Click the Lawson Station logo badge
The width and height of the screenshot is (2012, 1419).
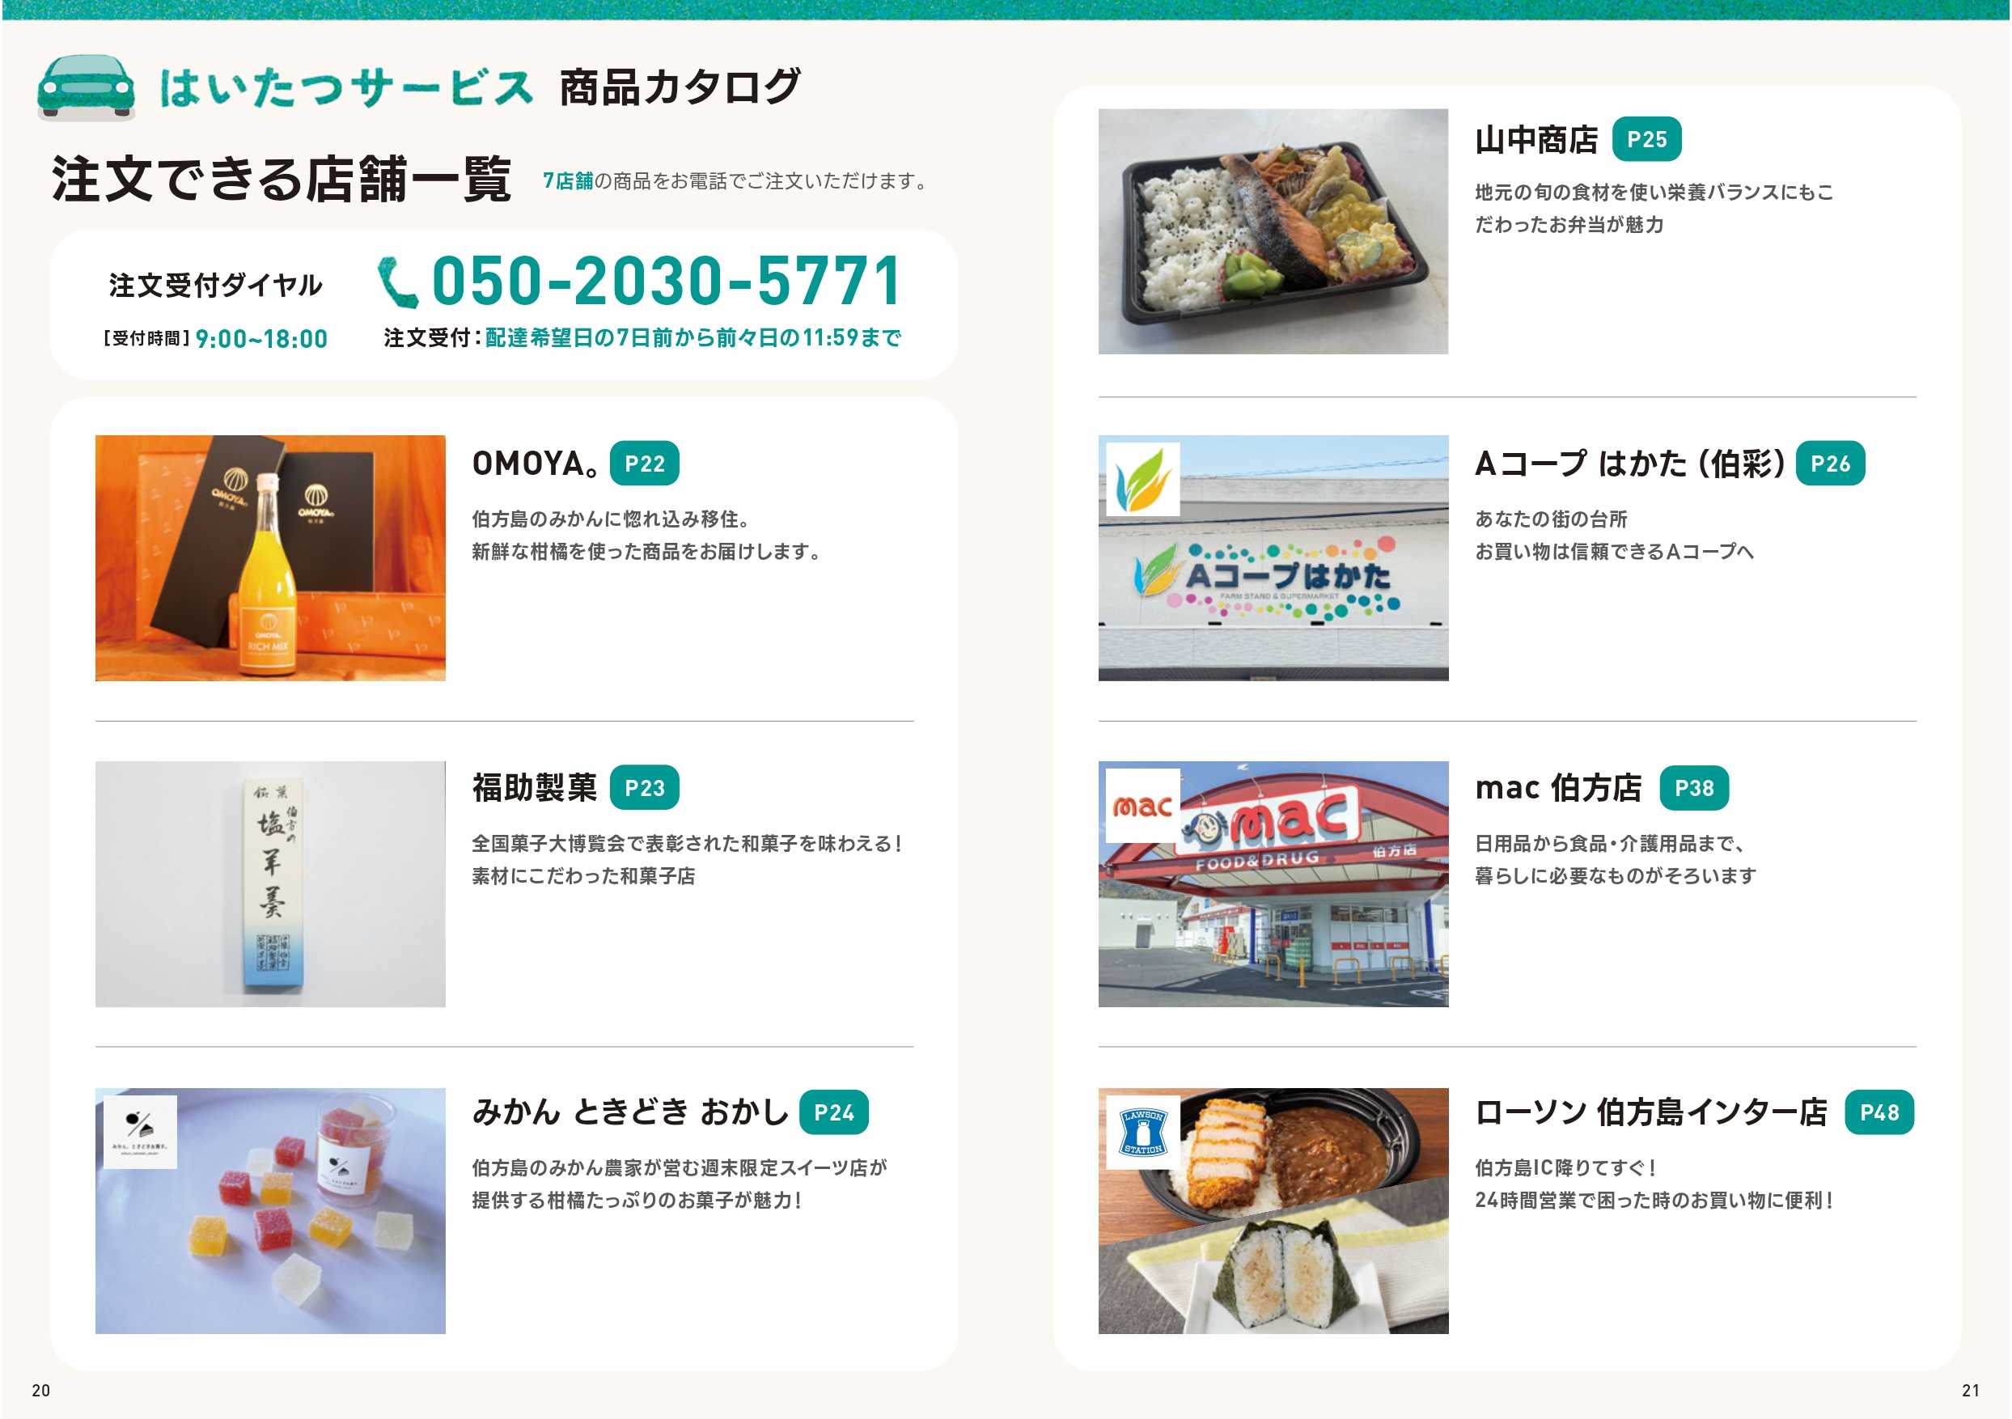pyautogui.click(x=1142, y=1132)
